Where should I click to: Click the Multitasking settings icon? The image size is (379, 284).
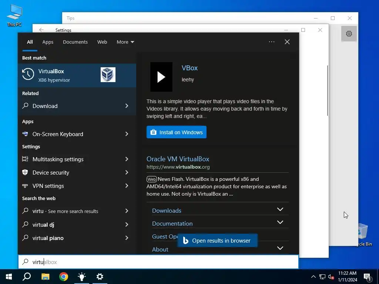pyautogui.click(x=25, y=159)
